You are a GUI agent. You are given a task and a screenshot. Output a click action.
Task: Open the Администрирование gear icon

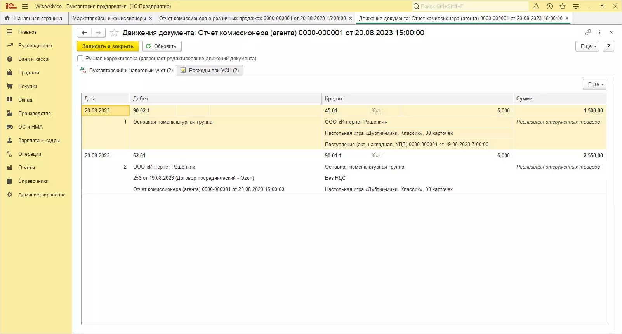coord(10,195)
